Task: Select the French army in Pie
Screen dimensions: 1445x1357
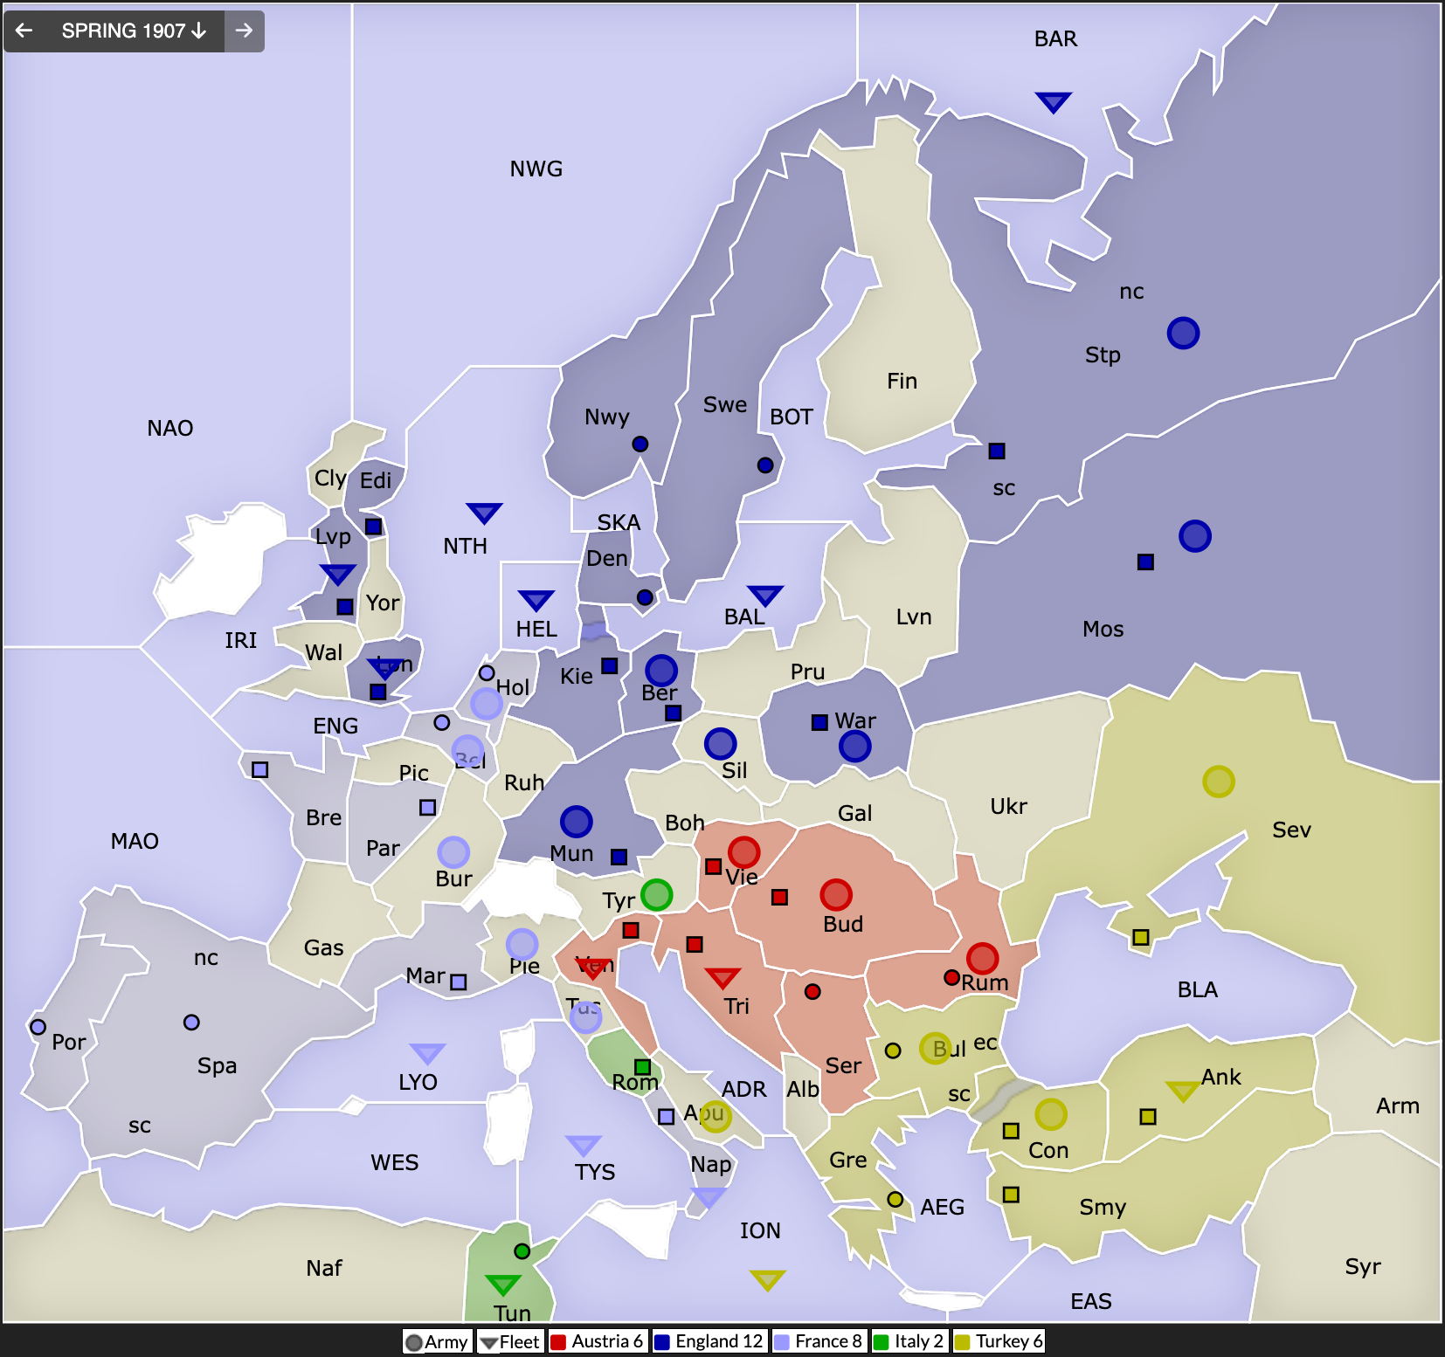Action: (x=522, y=944)
